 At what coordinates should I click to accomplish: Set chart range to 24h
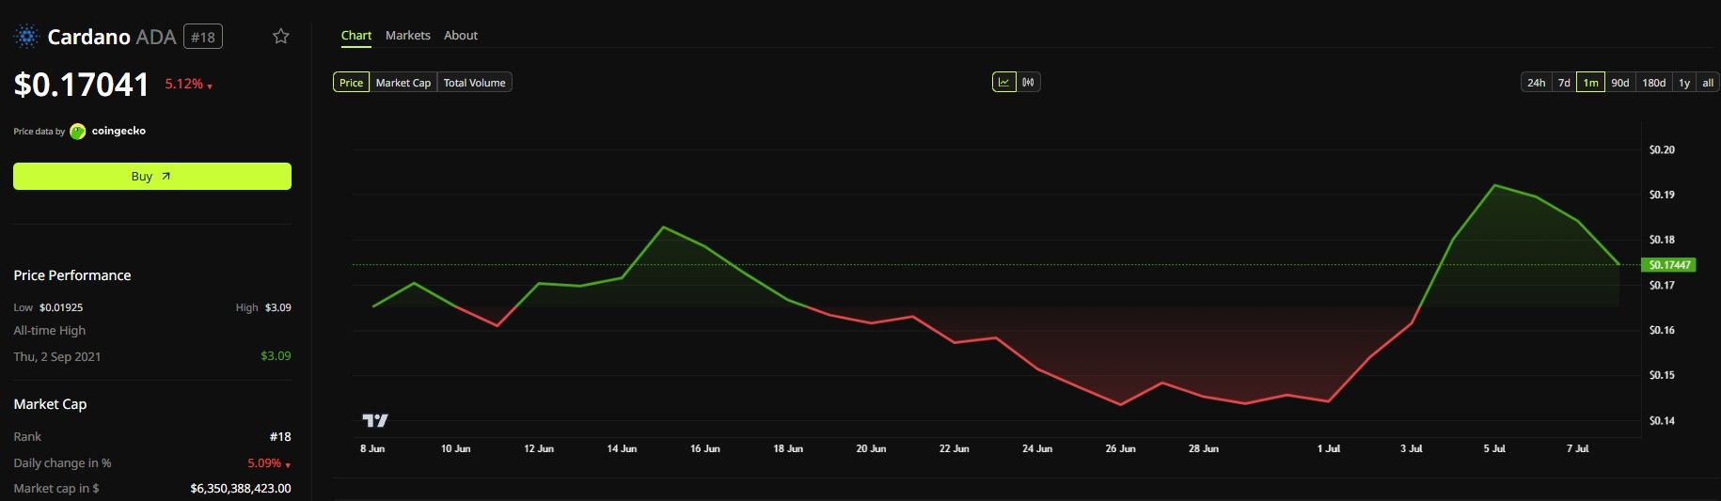pos(1536,83)
